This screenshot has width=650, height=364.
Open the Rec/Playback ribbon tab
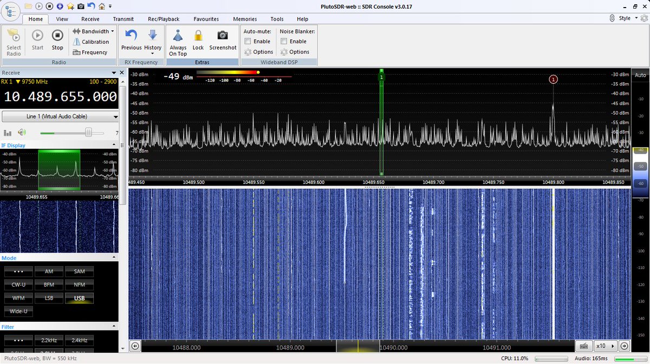pyautogui.click(x=164, y=19)
